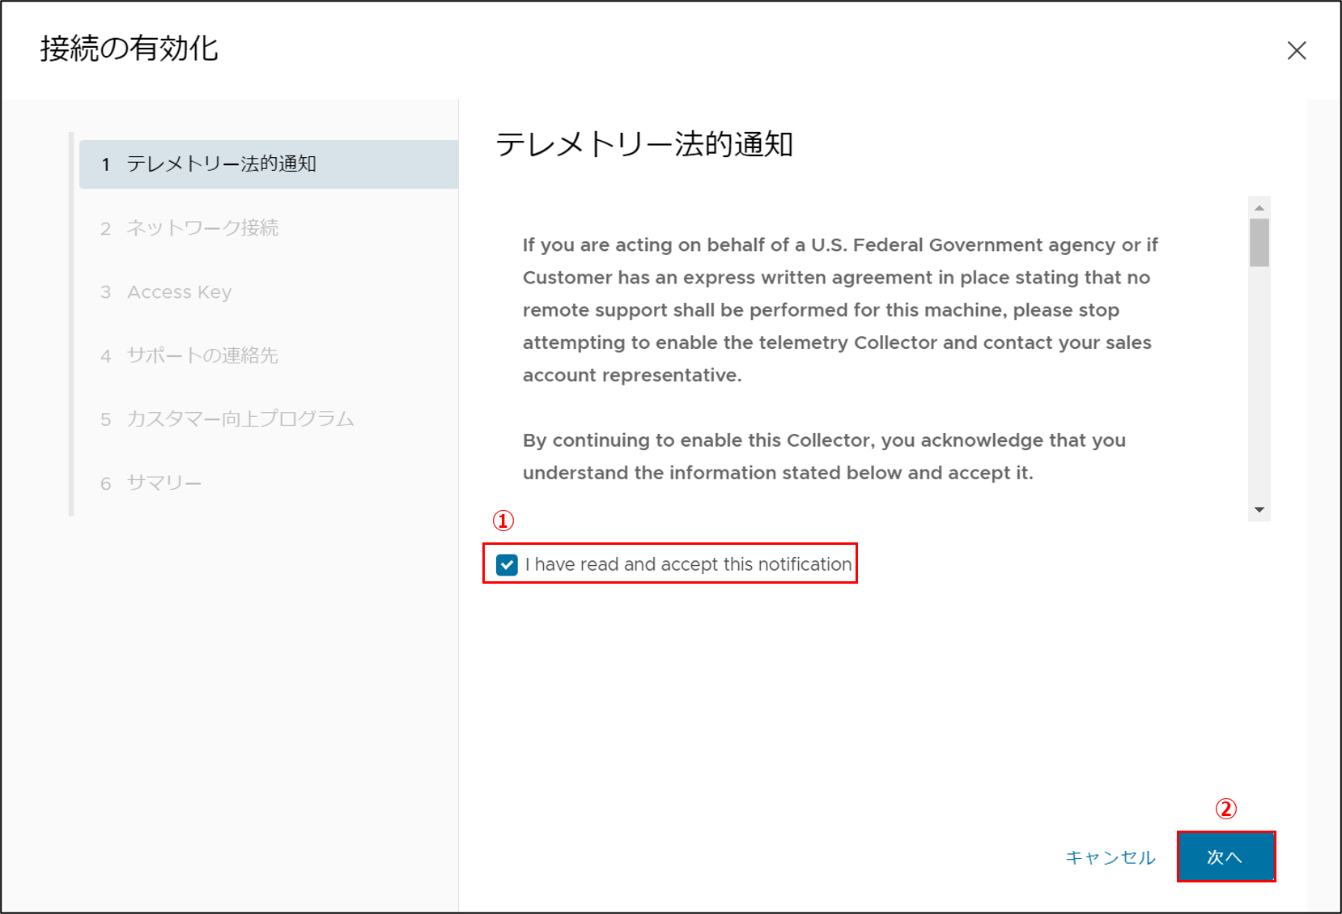Viewport: 1342px width, 914px height.
Task: Click the red circled number 2 marker
Action: pyautogui.click(x=1226, y=809)
